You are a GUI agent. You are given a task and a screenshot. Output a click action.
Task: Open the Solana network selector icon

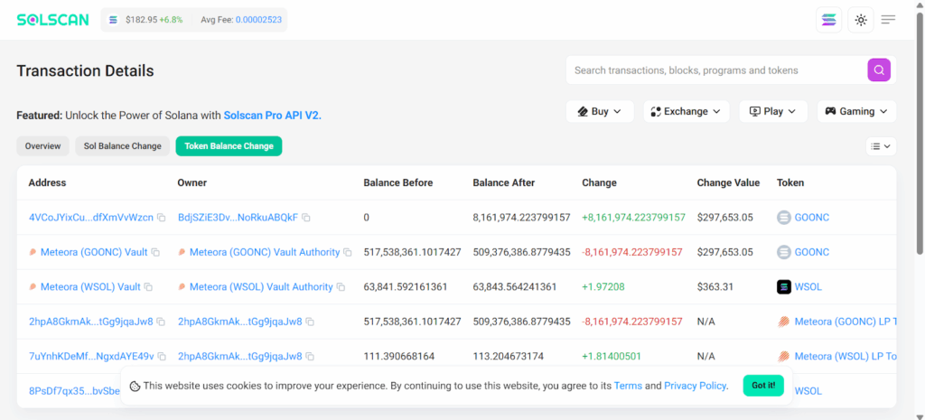pos(828,20)
